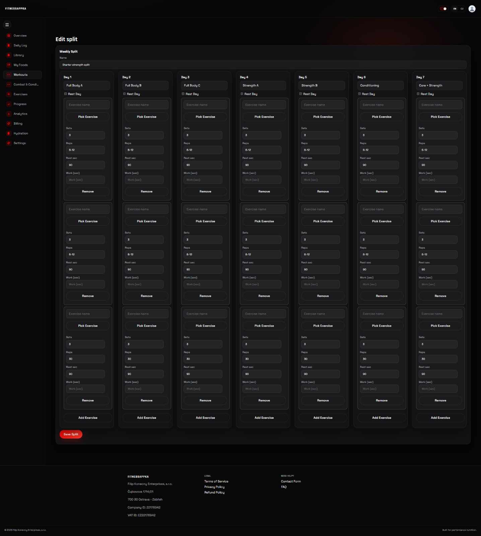This screenshot has height=536, width=481.
Task: Open Workouts in the sidebar
Action: [x=22, y=75]
